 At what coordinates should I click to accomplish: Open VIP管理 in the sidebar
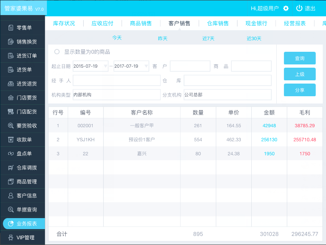point(23,238)
